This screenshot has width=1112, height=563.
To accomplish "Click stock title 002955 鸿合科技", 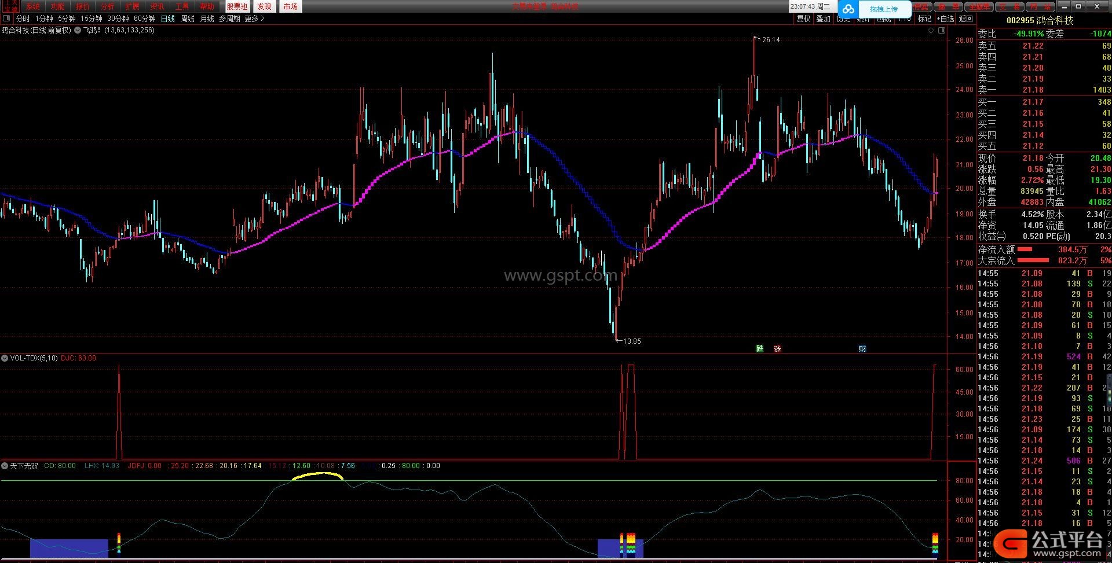I will 1040,20.
